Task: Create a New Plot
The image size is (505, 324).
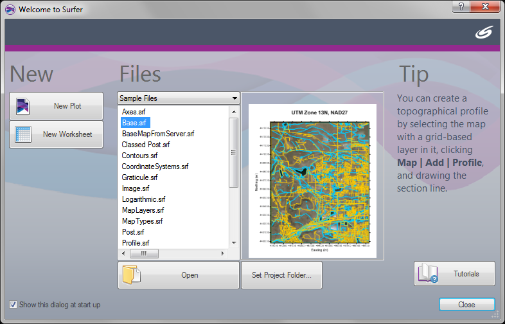Action: [57, 106]
